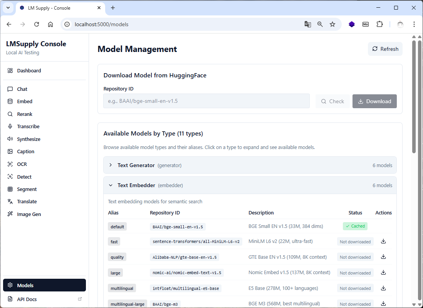Click the Rerank magnifier icon

tap(10, 114)
